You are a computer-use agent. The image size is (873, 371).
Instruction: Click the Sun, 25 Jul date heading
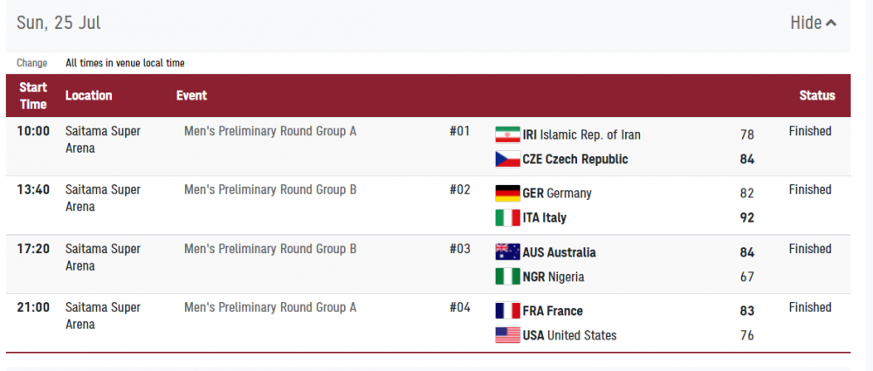pos(58,23)
